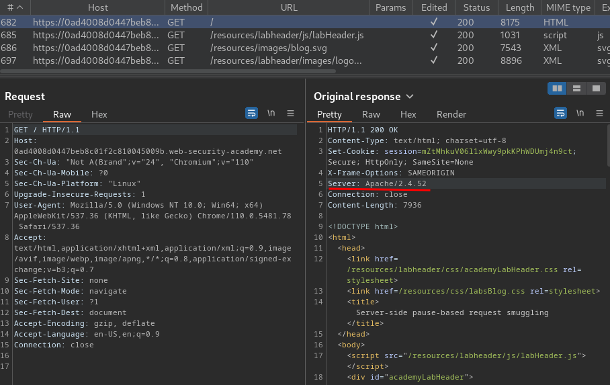The image size is (610, 385).
Task: Click HTML MIME type cell in row 682
Action: point(556,22)
